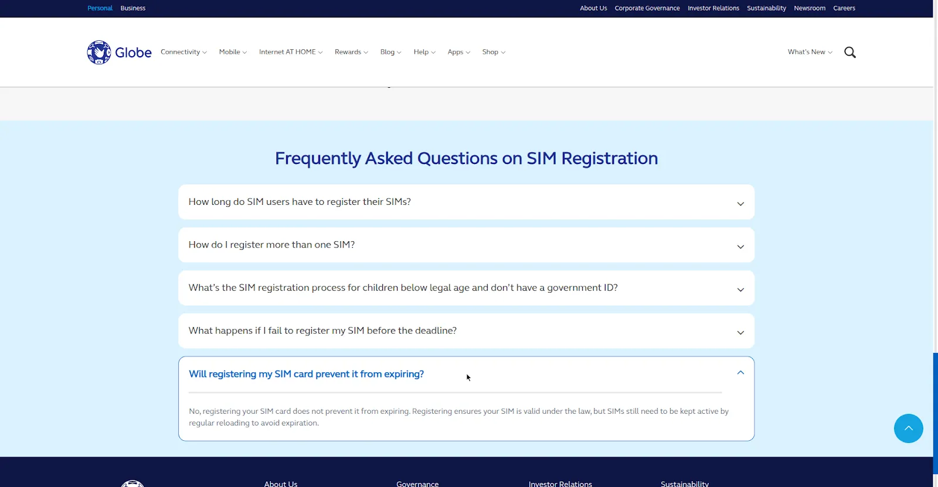938x487 pixels.
Task: Go to Corporate Governance page
Action: point(647,8)
